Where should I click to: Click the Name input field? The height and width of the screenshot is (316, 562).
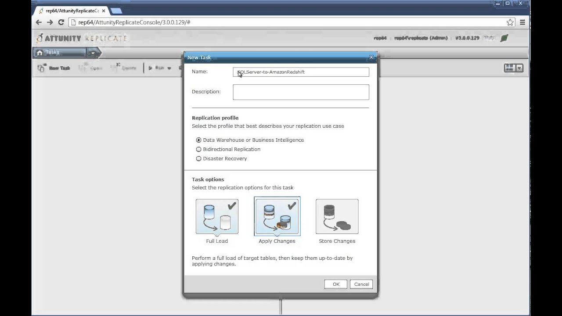point(301,72)
